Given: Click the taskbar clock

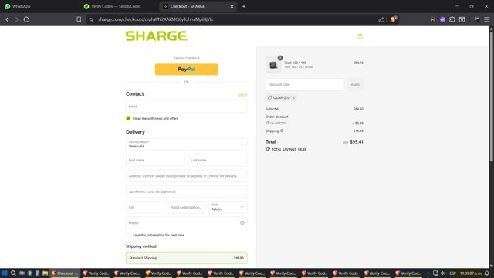Looking at the screenshot, I should (x=471, y=273).
